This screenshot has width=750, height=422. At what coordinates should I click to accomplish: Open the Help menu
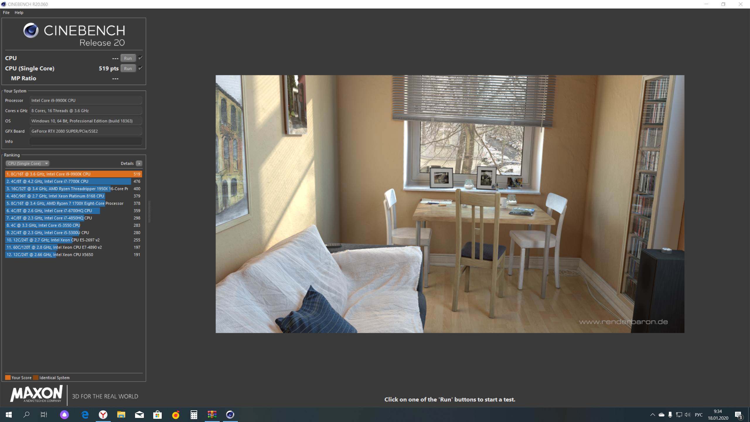[x=19, y=13]
